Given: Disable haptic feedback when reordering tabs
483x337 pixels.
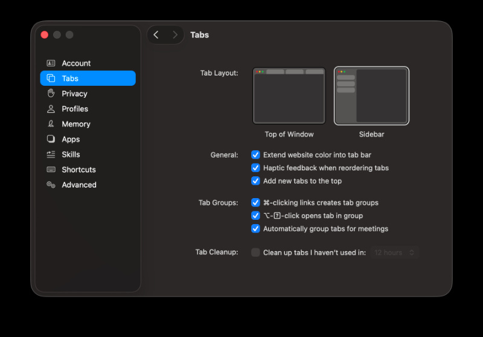Looking at the screenshot, I should pos(255,167).
